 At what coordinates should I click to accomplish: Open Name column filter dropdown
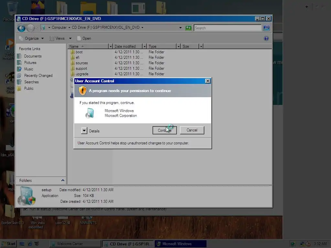tap(111, 46)
